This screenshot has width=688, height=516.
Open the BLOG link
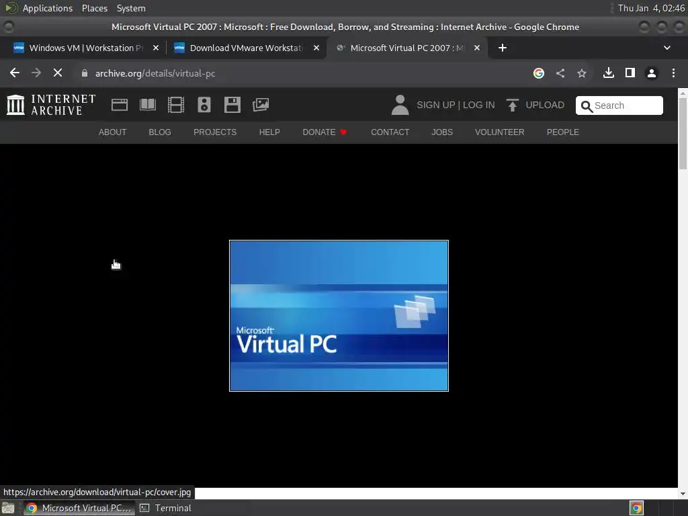160,132
